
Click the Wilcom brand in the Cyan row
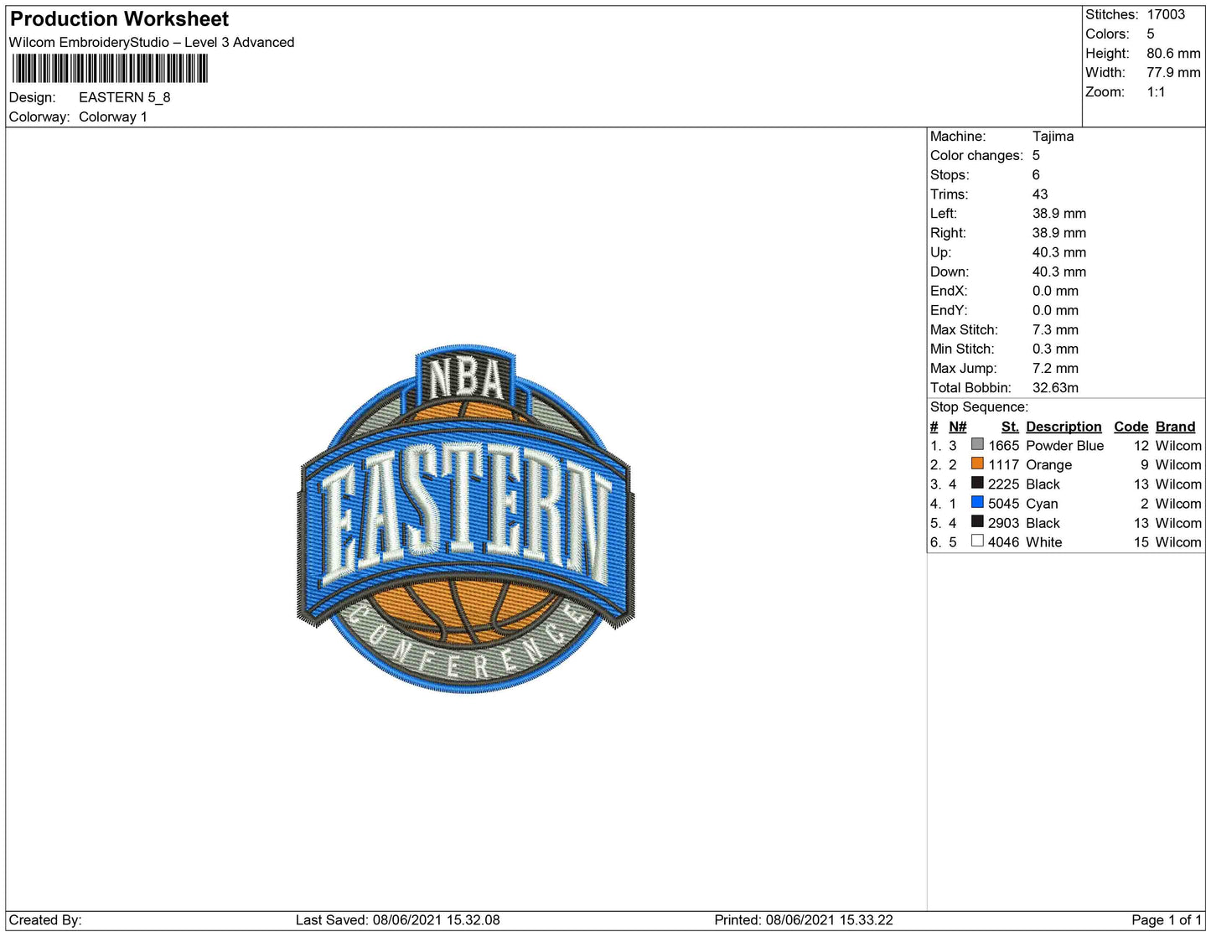coord(1178,503)
